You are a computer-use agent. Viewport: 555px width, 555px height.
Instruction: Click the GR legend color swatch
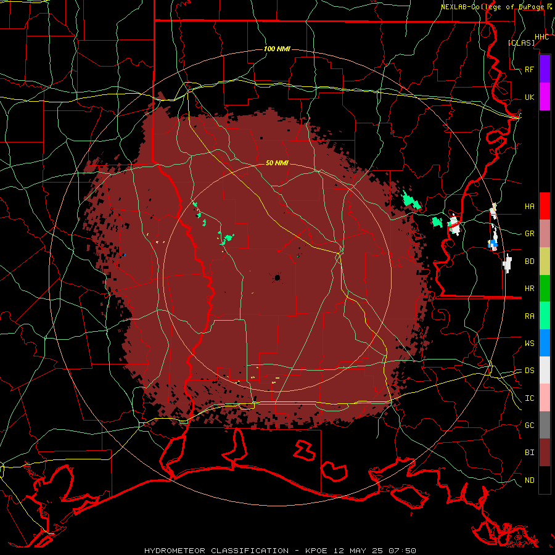point(545,233)
